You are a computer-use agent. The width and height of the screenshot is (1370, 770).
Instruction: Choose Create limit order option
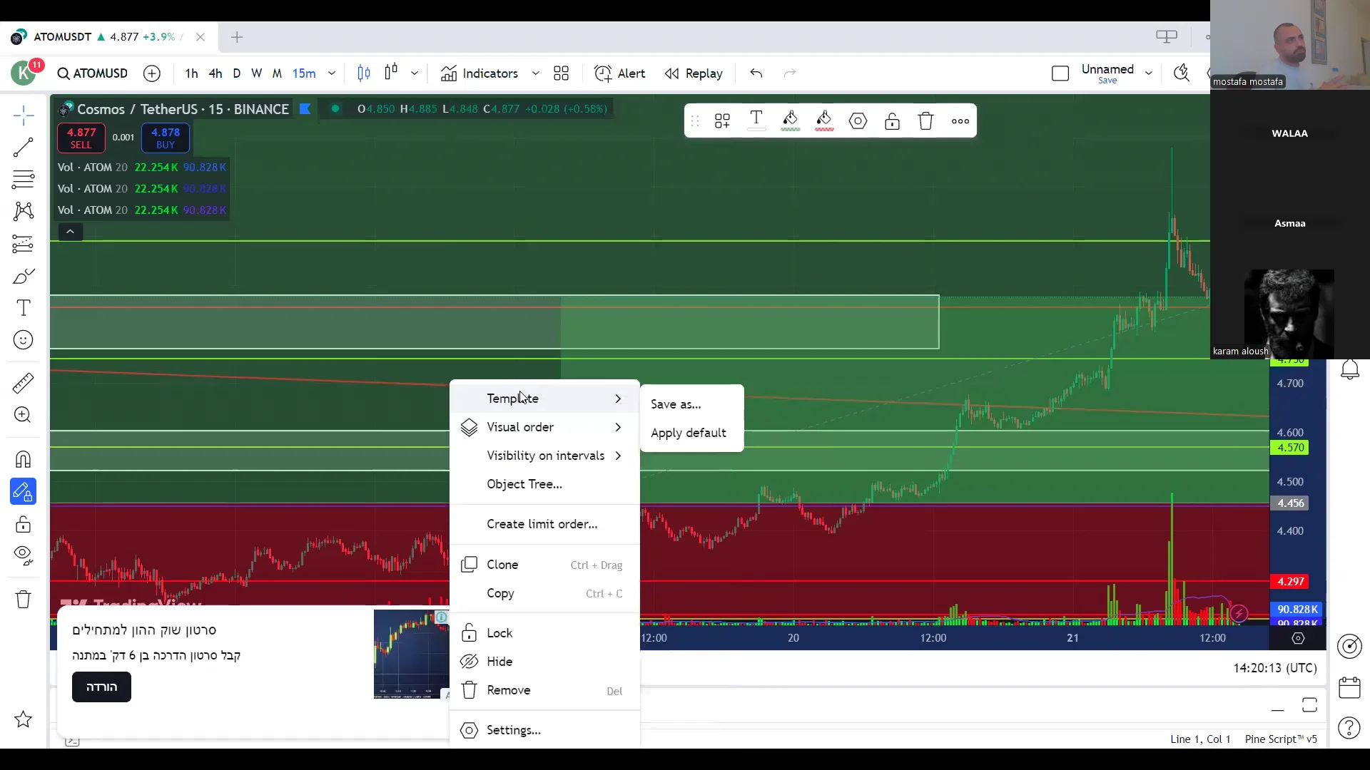544,524
